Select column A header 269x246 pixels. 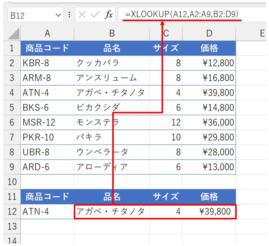tap(47, 33)
